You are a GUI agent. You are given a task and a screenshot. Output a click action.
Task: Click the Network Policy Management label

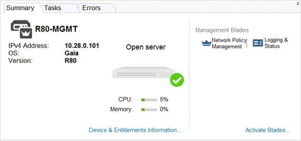[x=229, y=43]
